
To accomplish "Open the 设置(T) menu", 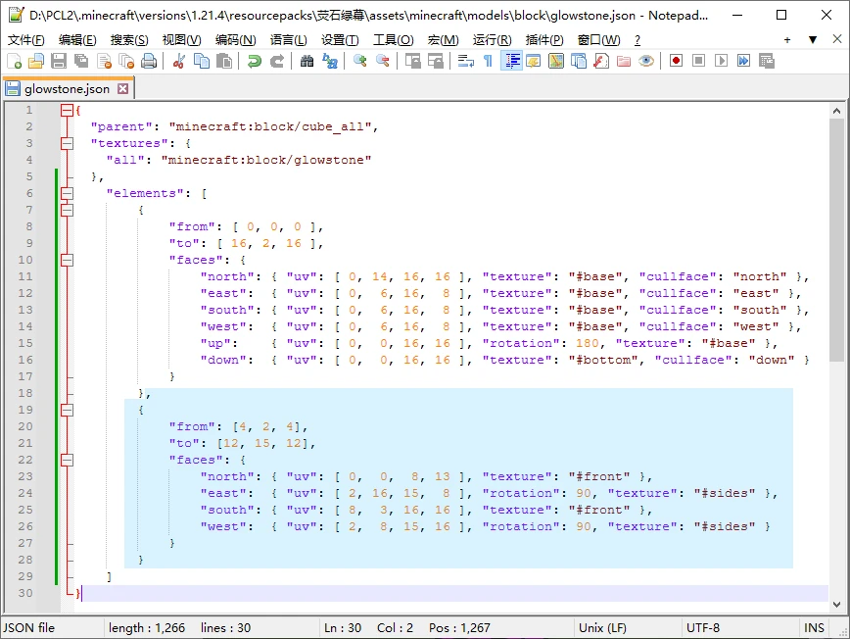I will (340, 39).
